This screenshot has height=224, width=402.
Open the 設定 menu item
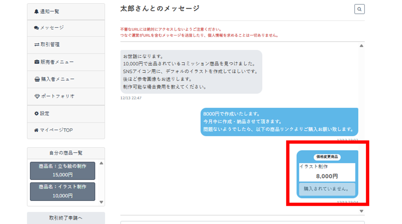click(x=66, y=114)
